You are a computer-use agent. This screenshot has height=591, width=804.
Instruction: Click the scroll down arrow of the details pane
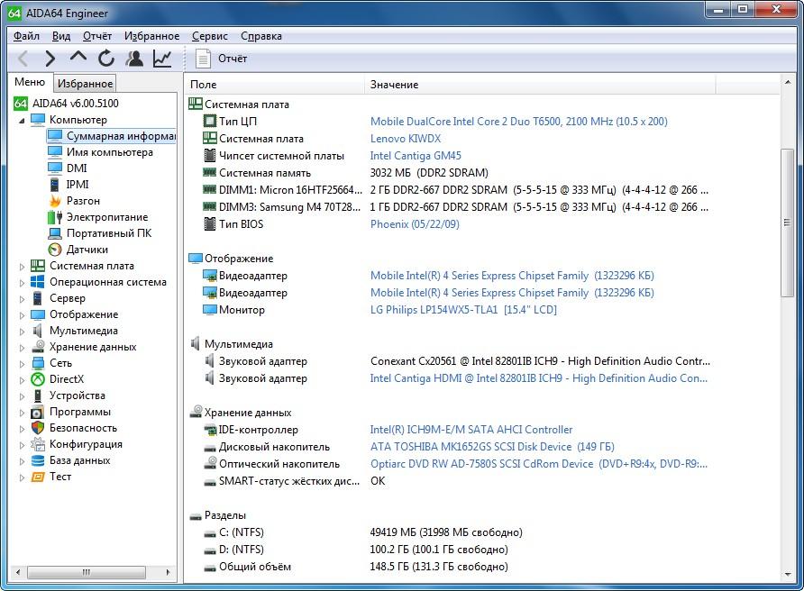pos(787,575)
